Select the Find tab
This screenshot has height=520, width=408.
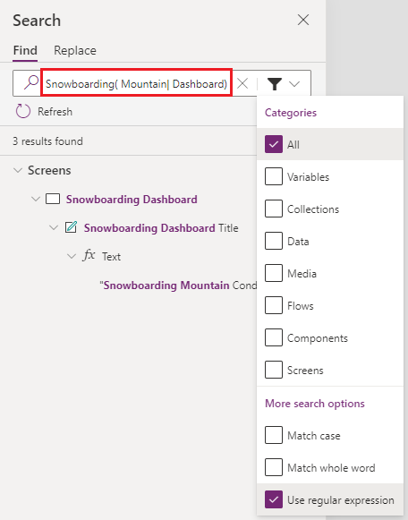point(25,50)
